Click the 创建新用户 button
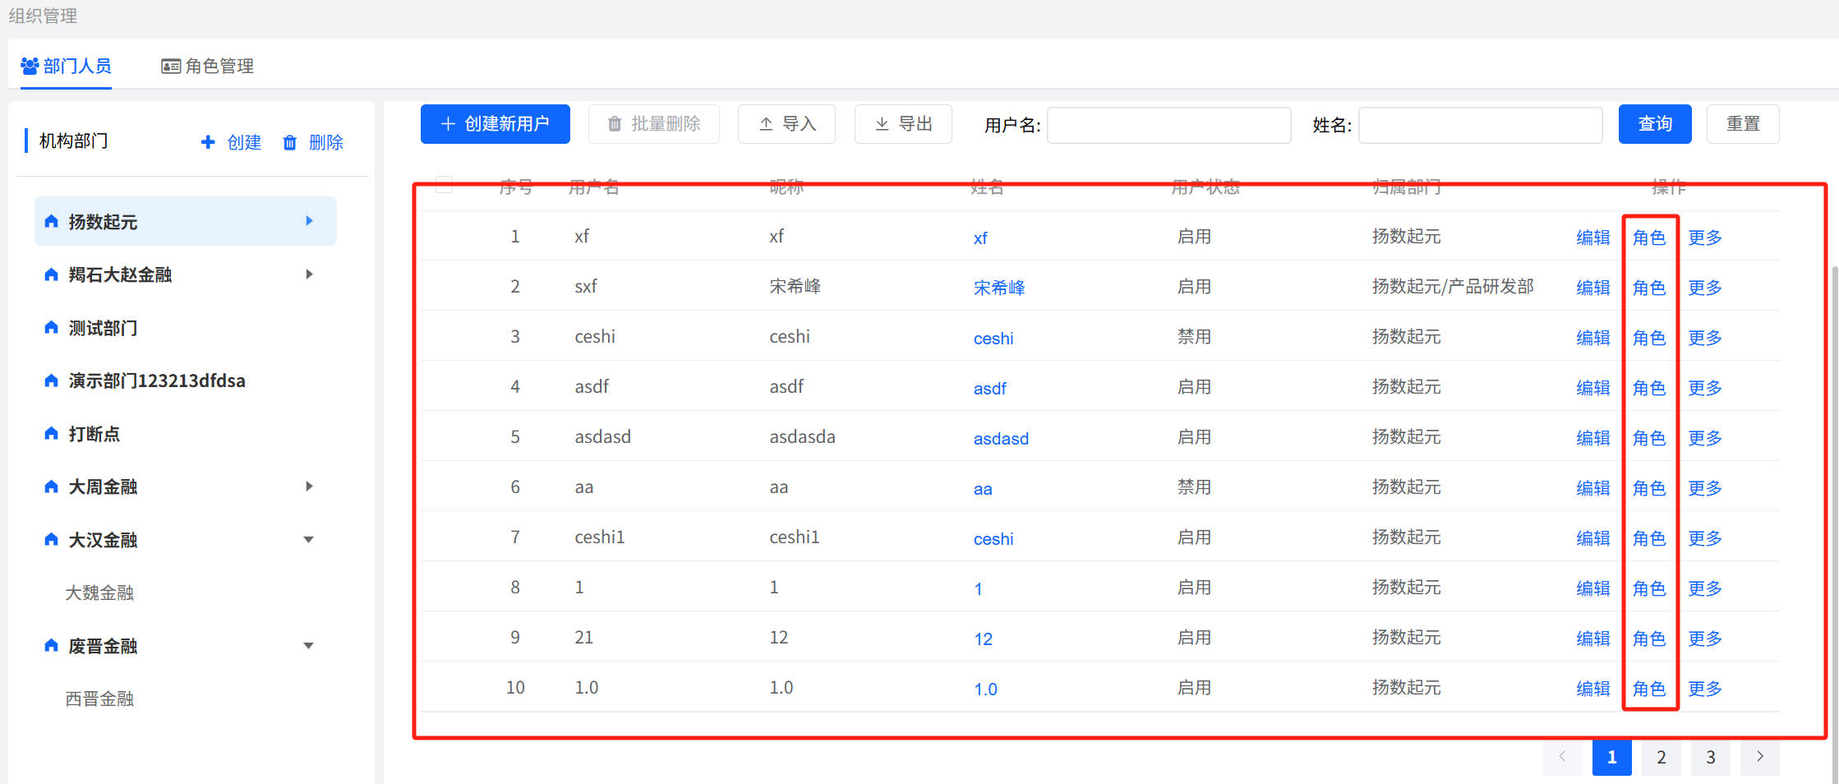 495,124
